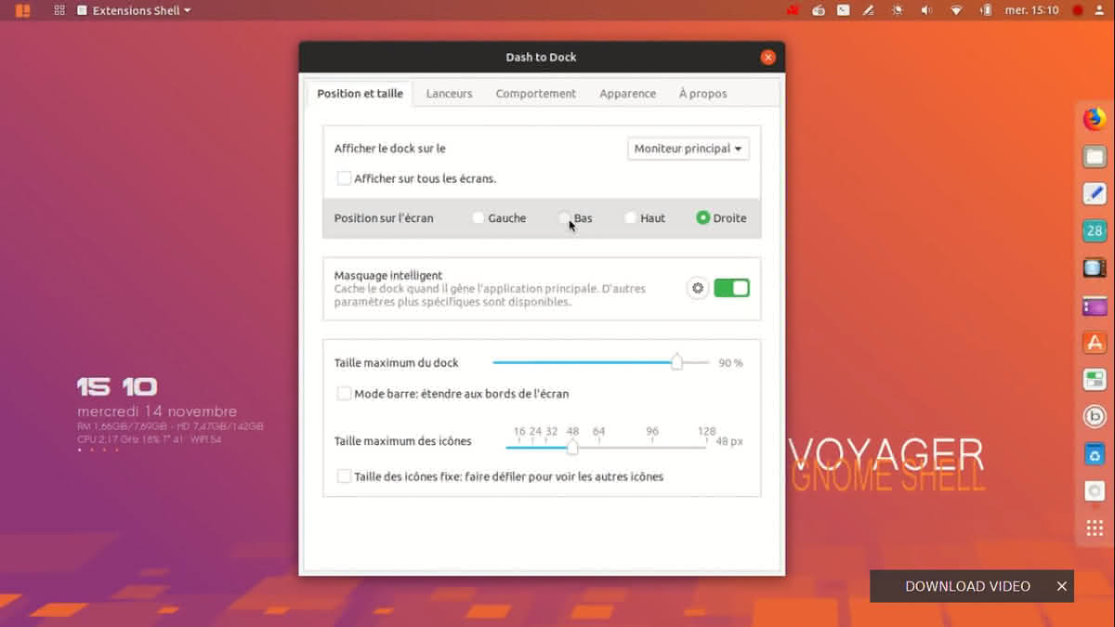
Task: Open the purple window app in dock
Action: tap(1095, 306)
